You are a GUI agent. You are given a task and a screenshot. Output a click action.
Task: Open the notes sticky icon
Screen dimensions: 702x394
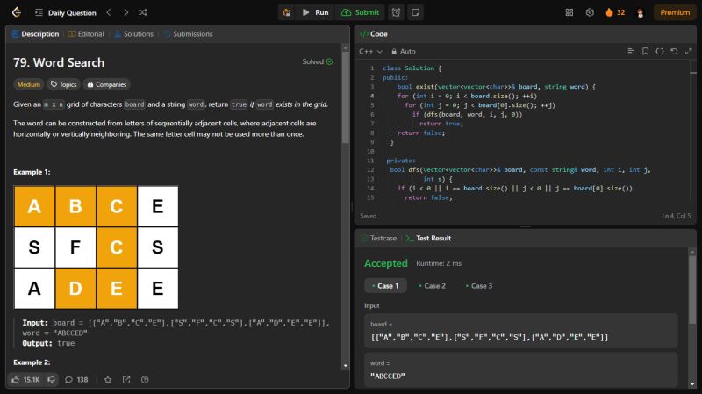pyautogui.click(x=415, y=12)
